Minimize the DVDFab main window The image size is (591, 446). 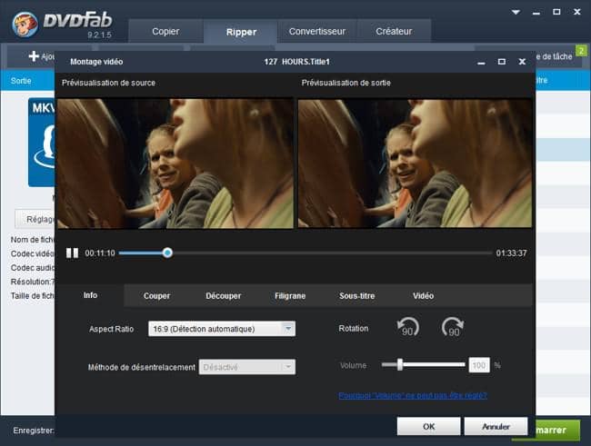536,13
